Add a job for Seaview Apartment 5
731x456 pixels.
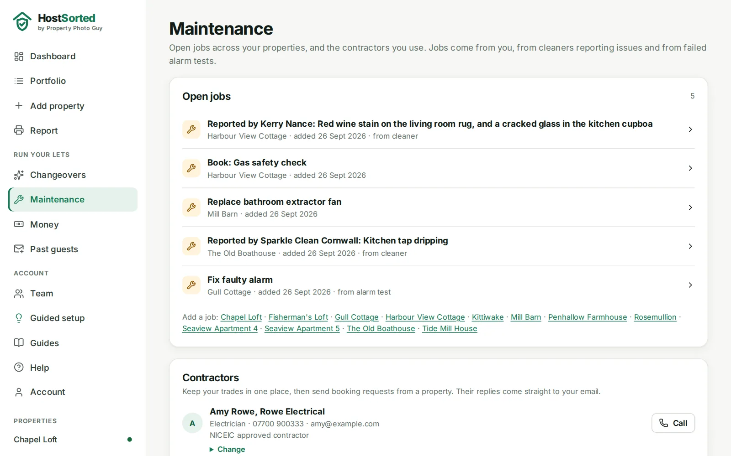302,328
